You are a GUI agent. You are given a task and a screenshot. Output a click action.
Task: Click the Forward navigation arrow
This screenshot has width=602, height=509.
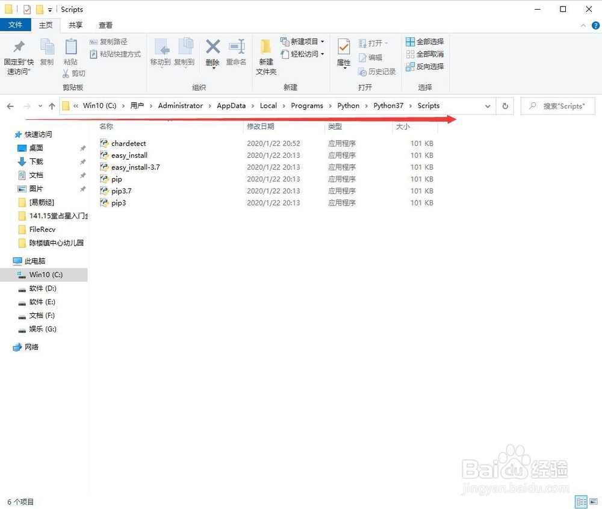27,107
